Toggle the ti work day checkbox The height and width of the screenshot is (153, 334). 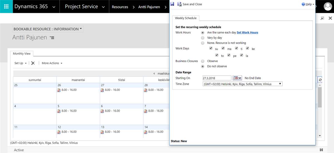pos(236,48)
